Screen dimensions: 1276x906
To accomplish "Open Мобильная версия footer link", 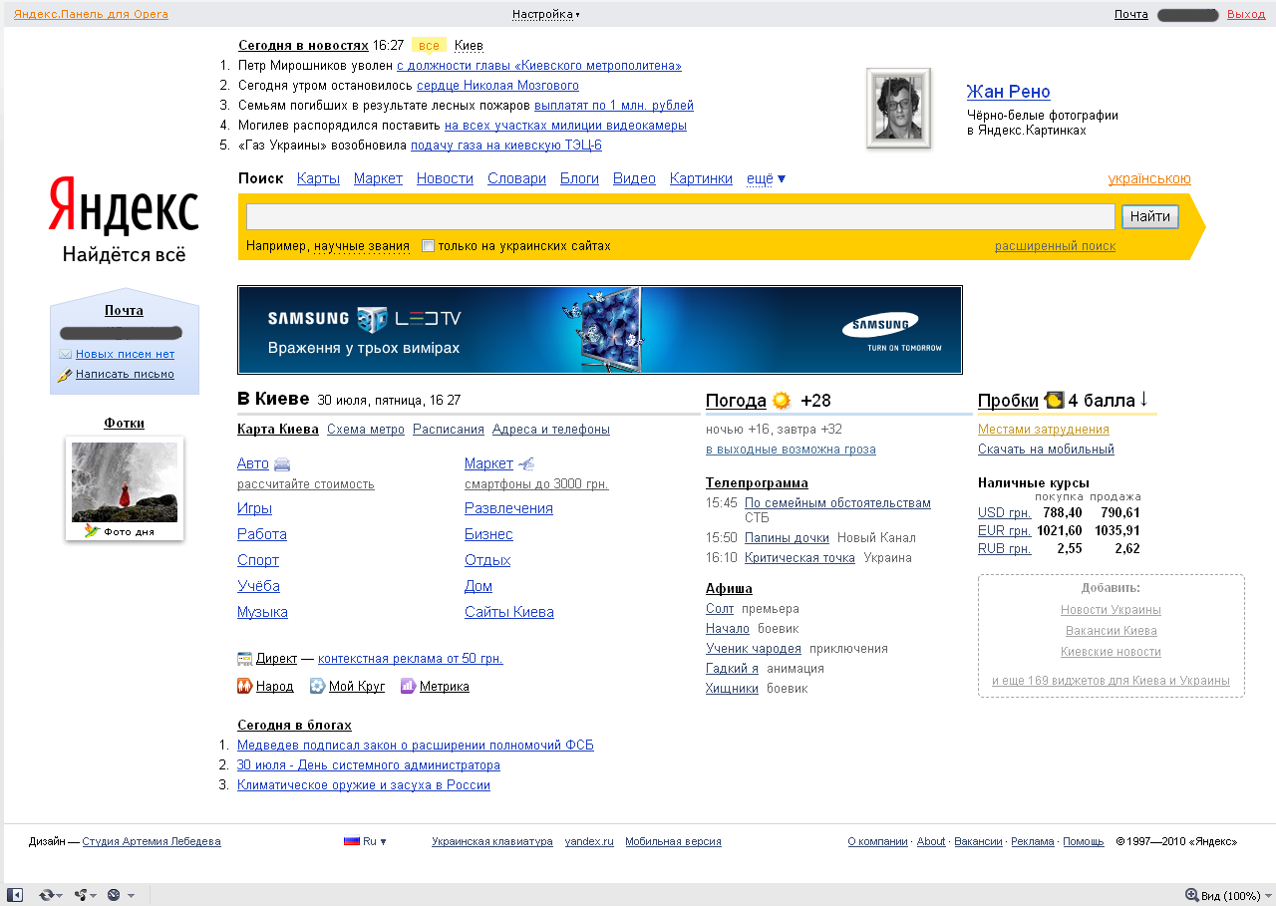I will [x=673, y=841].
